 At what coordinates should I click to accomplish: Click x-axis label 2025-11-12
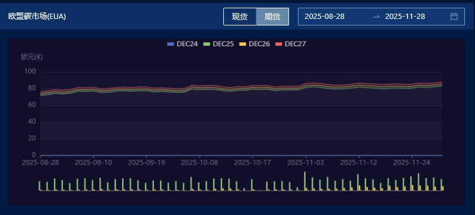359,163
